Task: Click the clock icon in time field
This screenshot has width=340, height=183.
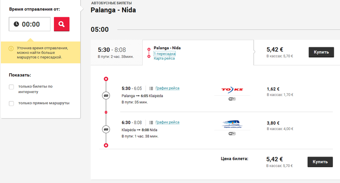Action: pos(16,24)
